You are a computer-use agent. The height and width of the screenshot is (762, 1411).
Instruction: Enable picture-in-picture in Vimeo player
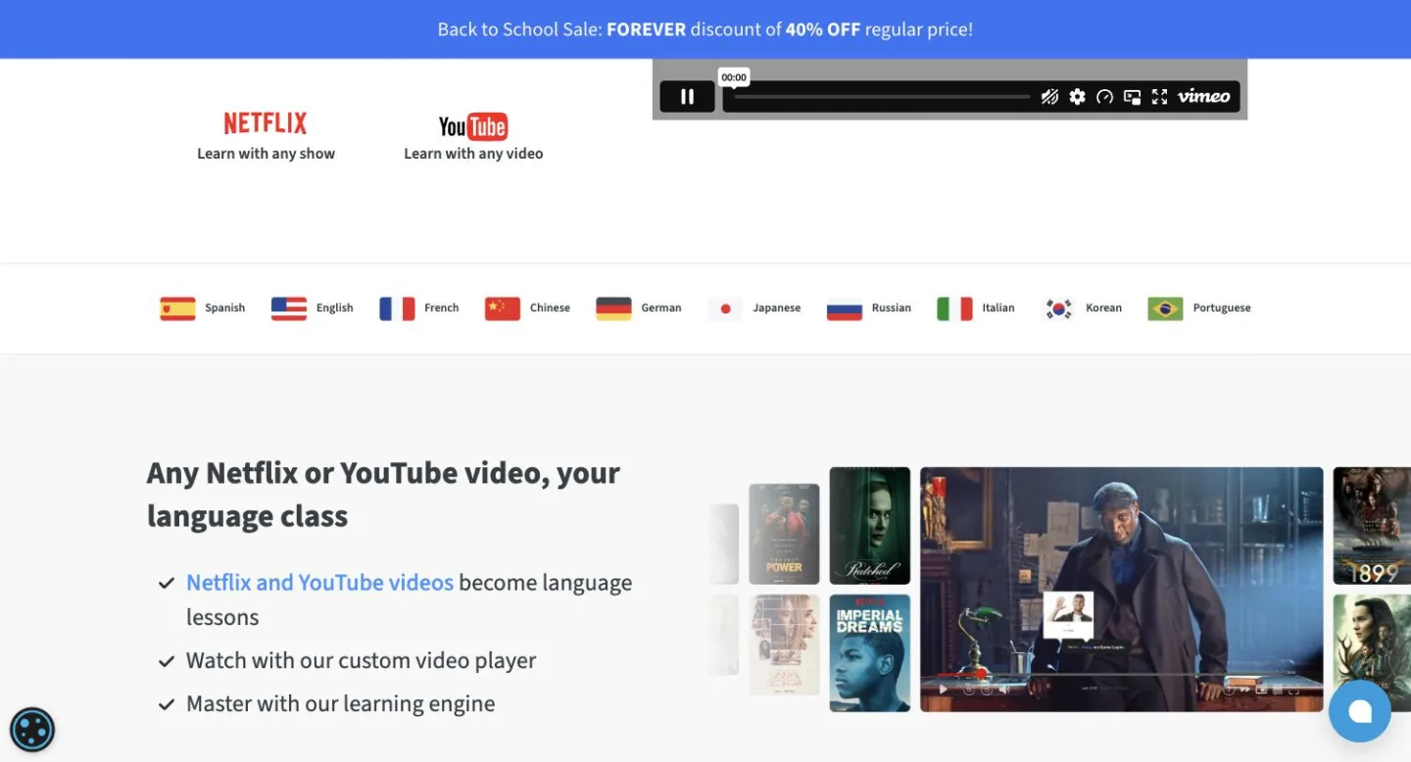pos(1132,96)
